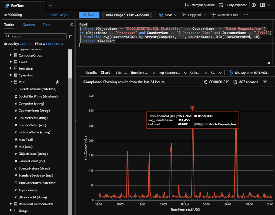The height and width of the screenshot is (215, 275).
Task: Click the 867 records icon
Action: tap(235, 82)
